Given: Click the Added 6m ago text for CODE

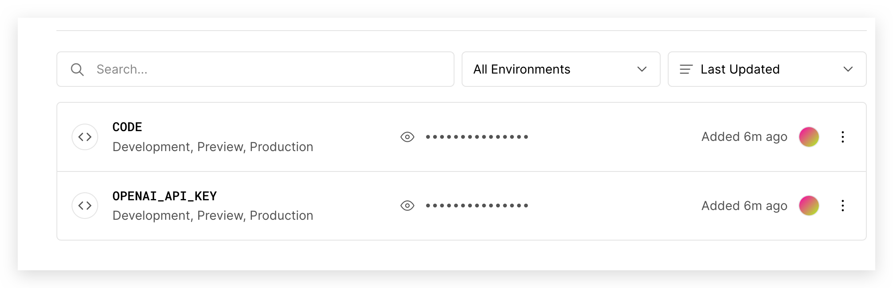Looking at the screenshot, I should (x=744, y=137).
